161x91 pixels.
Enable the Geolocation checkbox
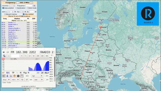[x=16, y=8]
